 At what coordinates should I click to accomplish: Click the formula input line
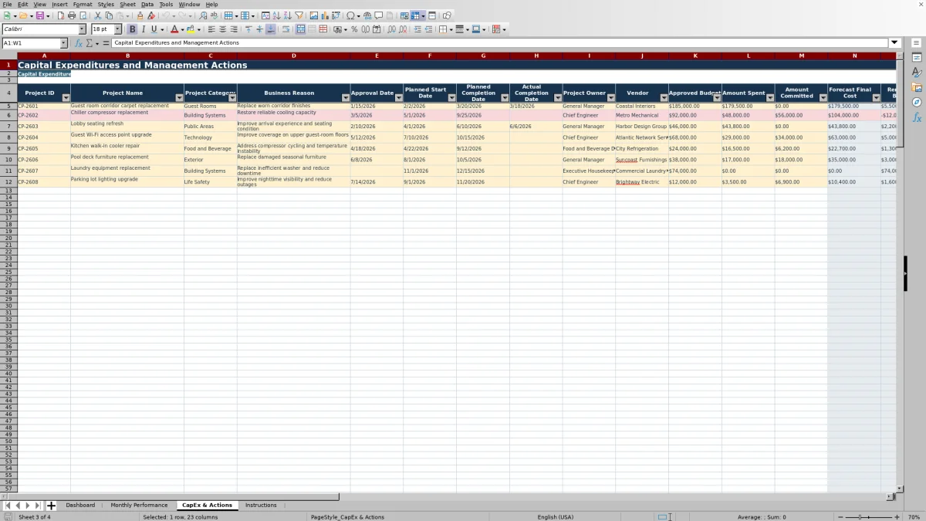(500, 43)
